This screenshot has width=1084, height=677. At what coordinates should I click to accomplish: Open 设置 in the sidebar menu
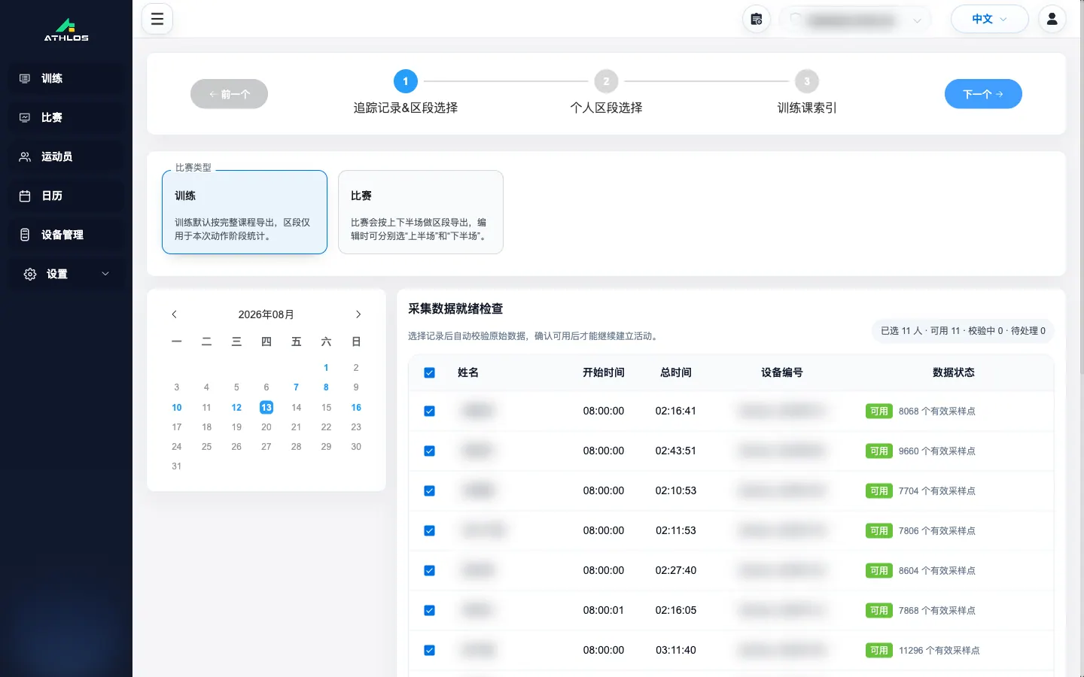click(x=66, y=274)
